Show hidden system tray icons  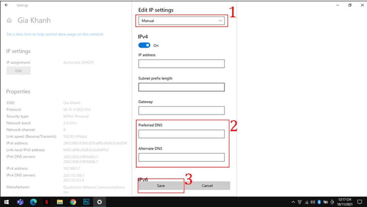point(293,202)
